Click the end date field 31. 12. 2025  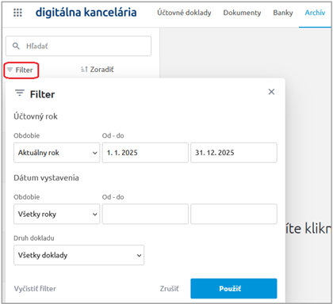pyautogui.click(x=234, y=153)
